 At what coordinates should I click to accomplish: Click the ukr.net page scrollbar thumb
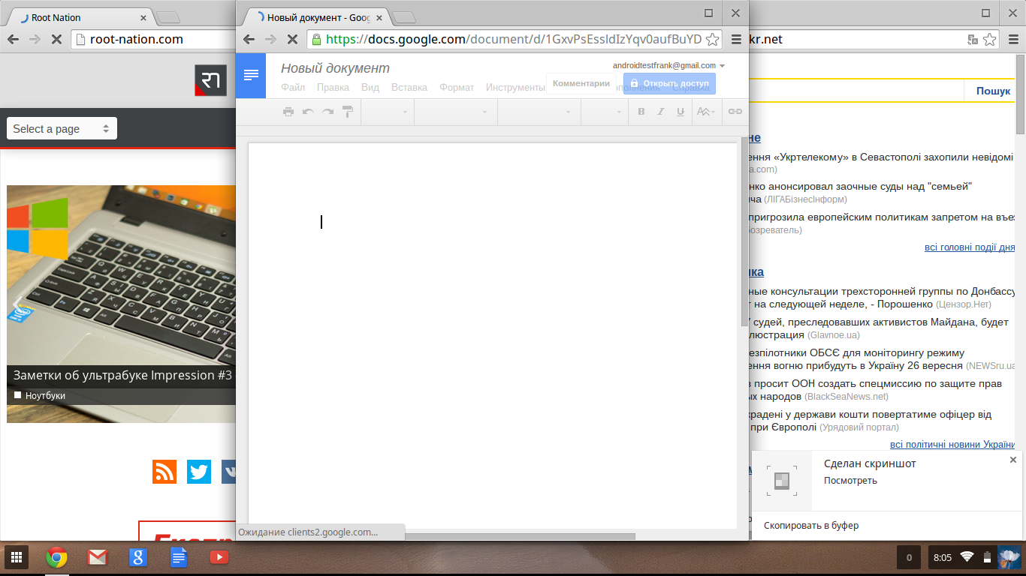click(1020, 94)
